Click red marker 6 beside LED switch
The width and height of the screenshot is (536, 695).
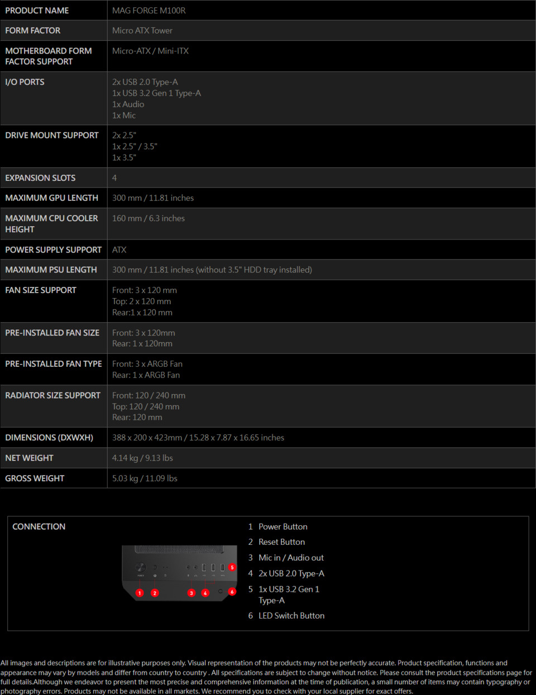[x=232, y=591]
